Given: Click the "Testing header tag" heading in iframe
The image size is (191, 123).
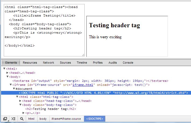Looking at the screenshot, I should coord(114,25).
